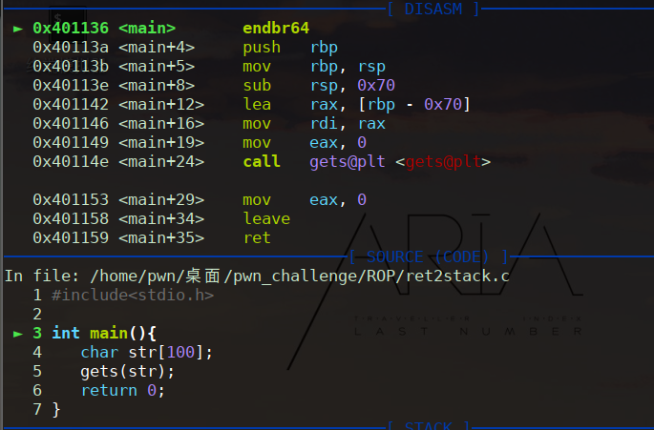Click the STACK section header
654x430 pixels.
[428, 425]
